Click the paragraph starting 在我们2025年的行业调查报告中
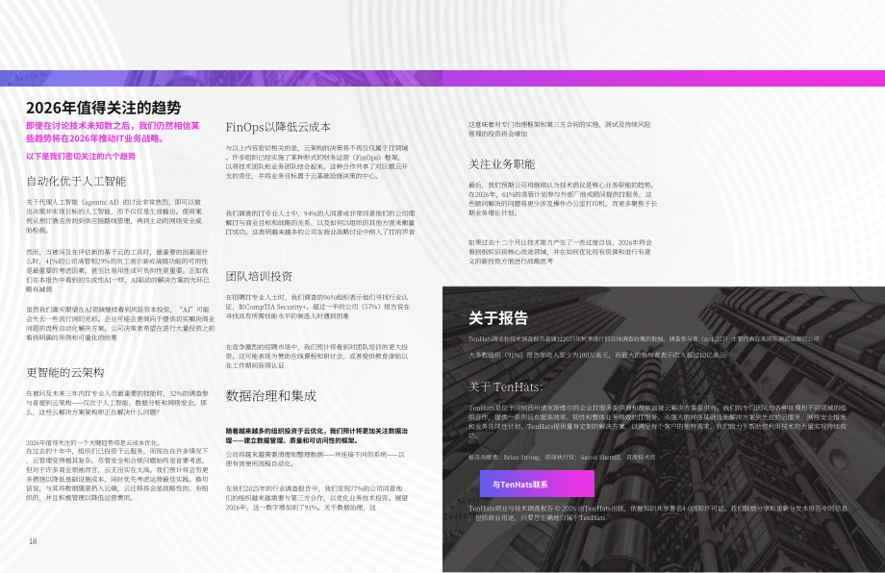Viewport: 885px width, 573px height. (x=316, y=498)
